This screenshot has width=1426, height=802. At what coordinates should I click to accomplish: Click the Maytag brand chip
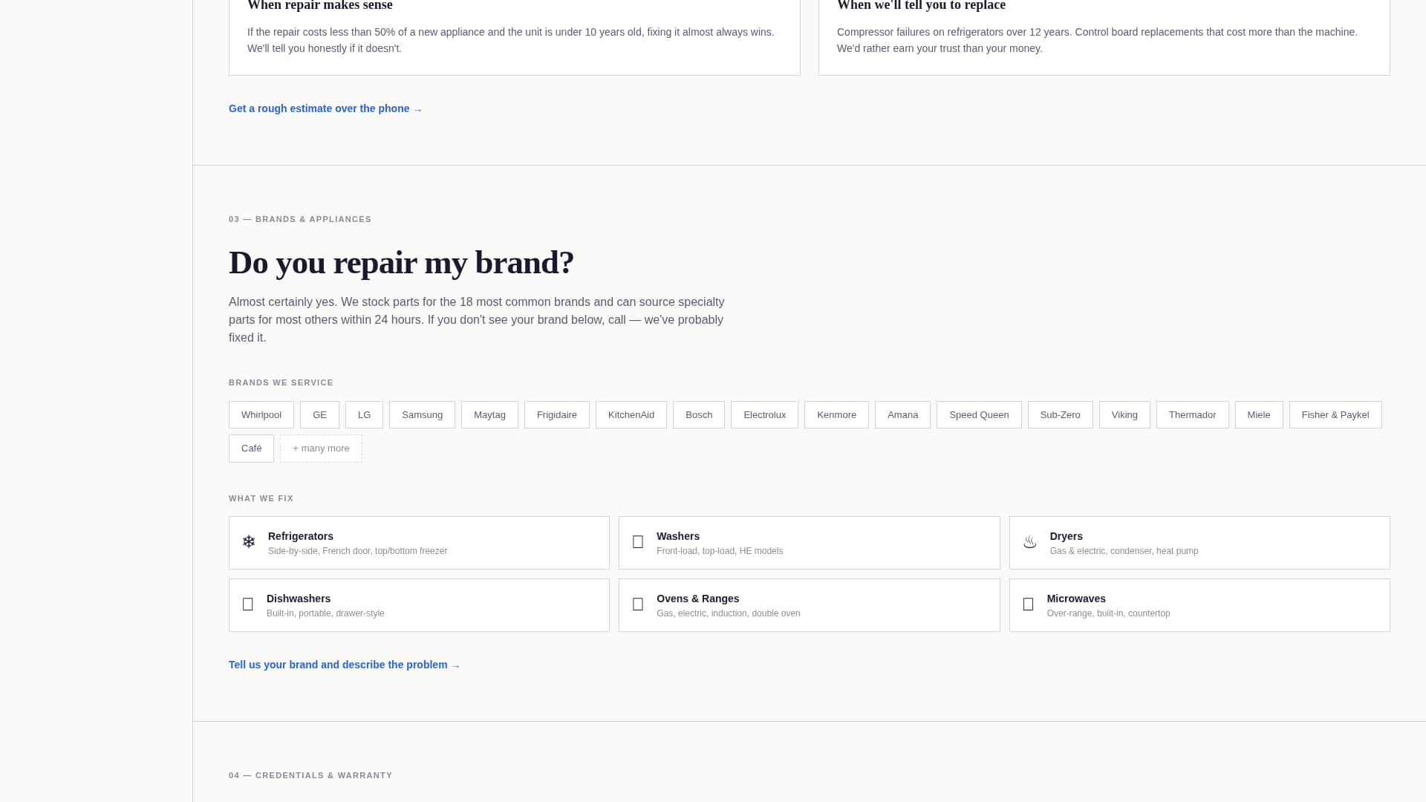tap(489, 415)
